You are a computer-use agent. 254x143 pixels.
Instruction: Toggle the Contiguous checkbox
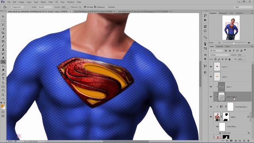click(x=95, y=7)
